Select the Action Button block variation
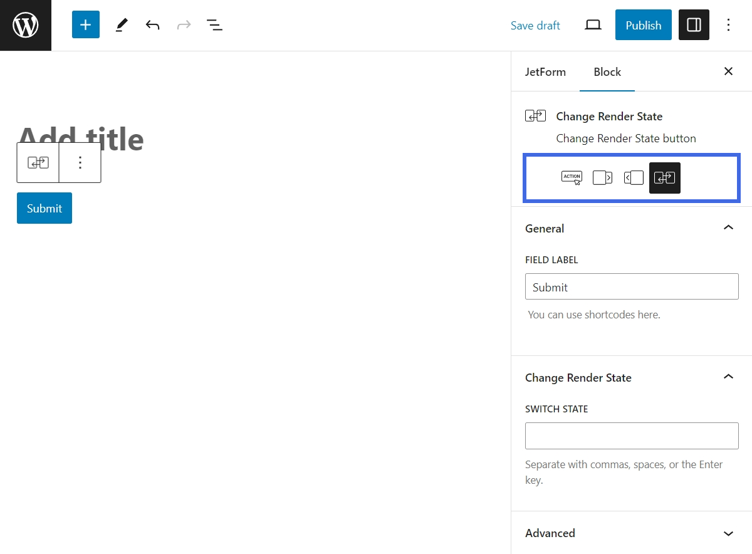 tap(571, 177)
